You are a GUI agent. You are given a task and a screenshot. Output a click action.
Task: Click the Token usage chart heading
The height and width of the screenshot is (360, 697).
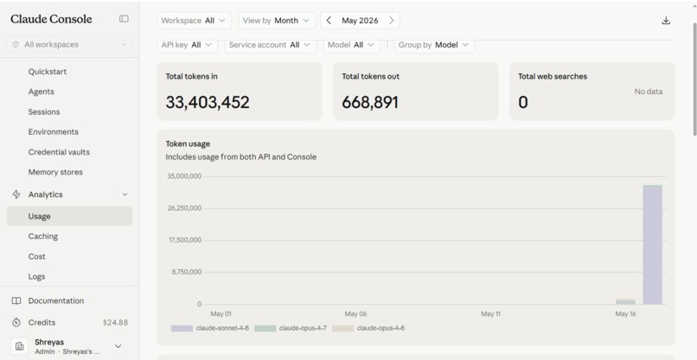click(188, 144)
